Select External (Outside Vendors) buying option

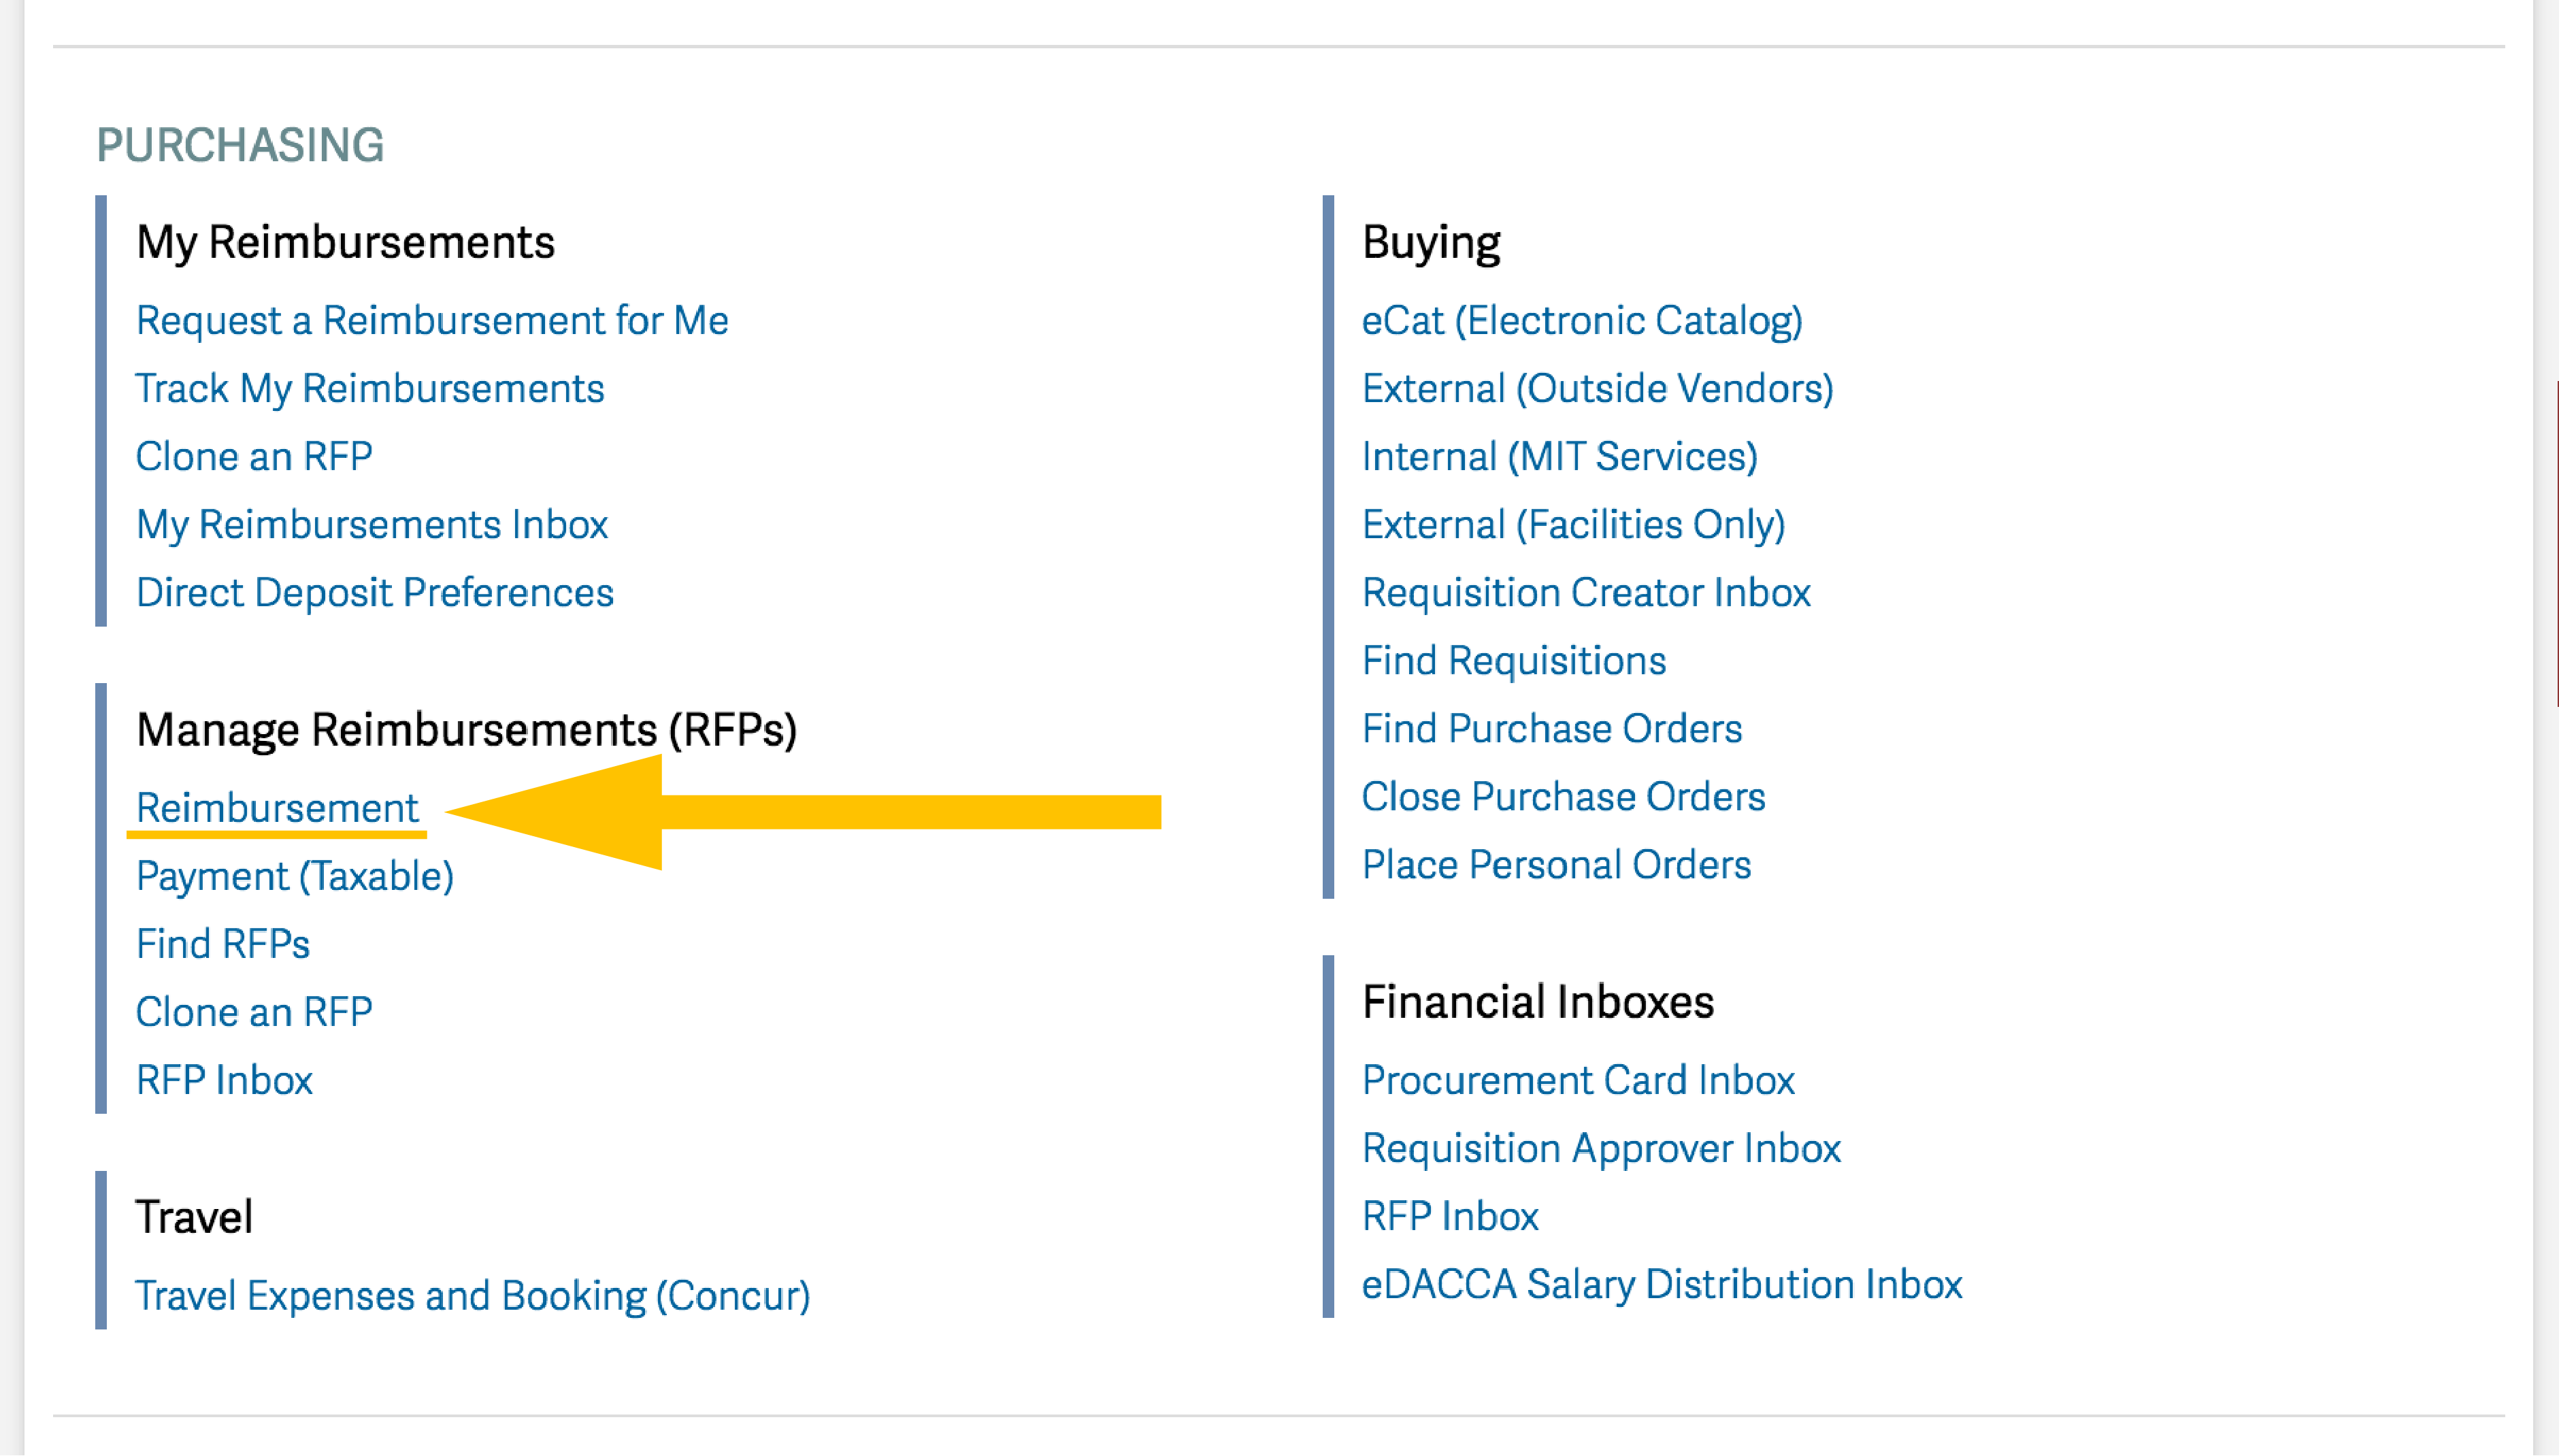coord(1597,389)
